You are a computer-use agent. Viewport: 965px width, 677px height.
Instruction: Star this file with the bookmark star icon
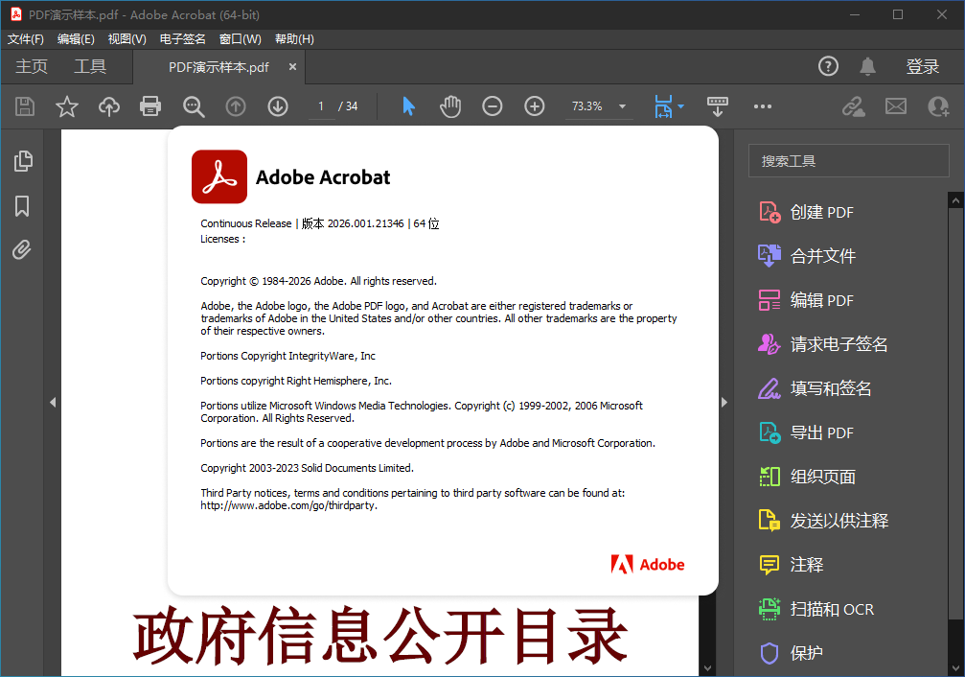click(x=66, y=106)
